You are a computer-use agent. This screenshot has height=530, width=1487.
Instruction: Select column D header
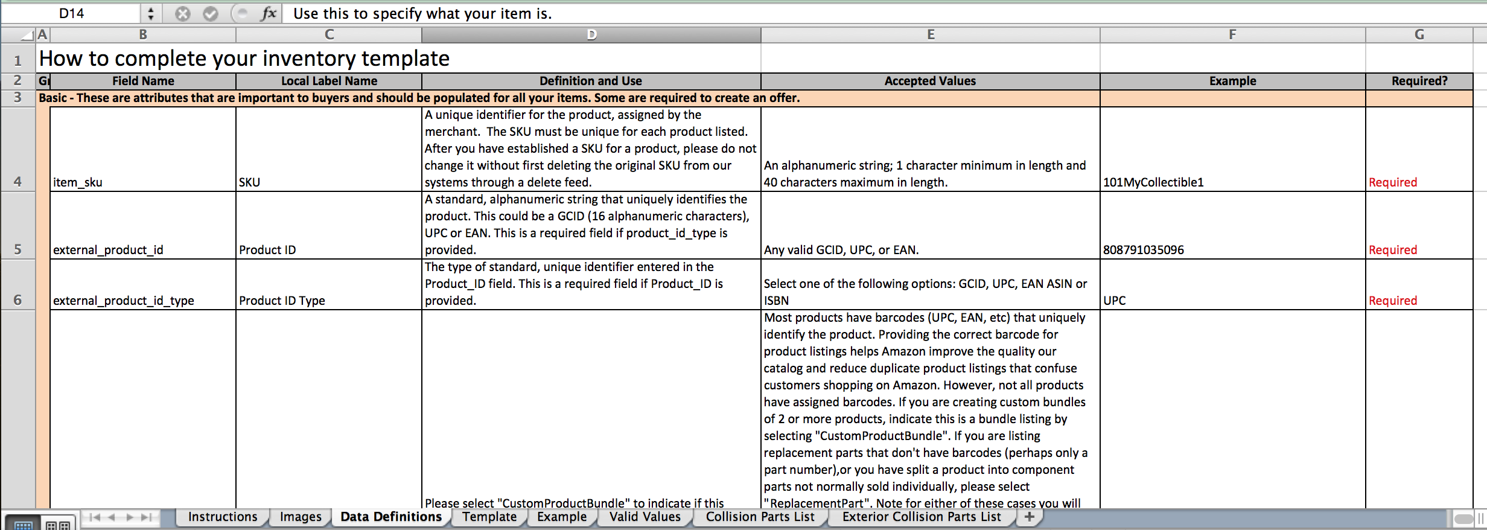click(x=591, y=35)
